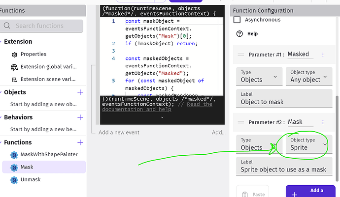Viewport: 340px width, 197px height.
Task: Select the Unmask function
Action: tap(31, 180)
